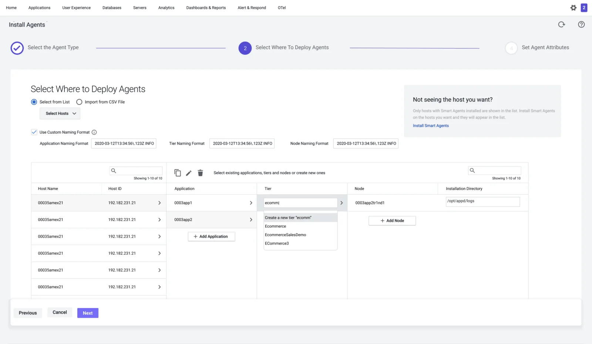The width and height of the screenshot is (592, 344).
Task: Click the tier input containing ecomm
Action: point(300,203)
